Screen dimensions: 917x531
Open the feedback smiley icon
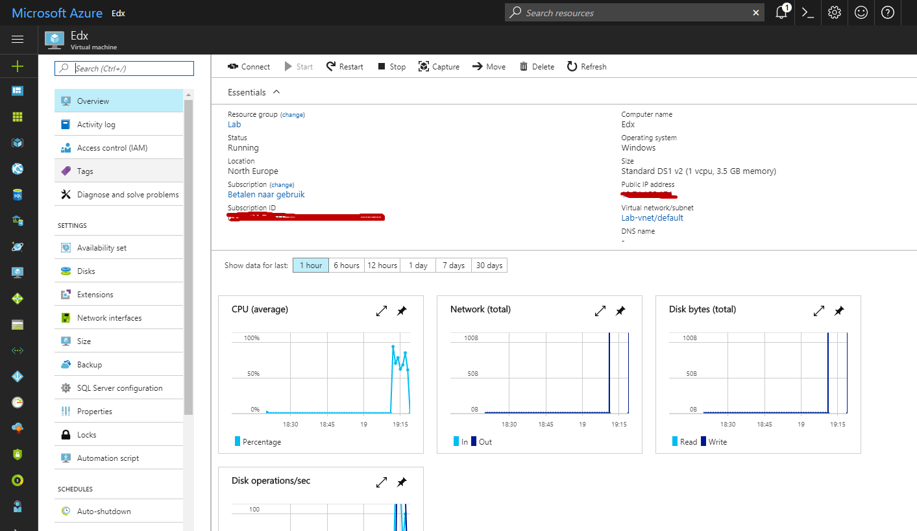(861, 12)
